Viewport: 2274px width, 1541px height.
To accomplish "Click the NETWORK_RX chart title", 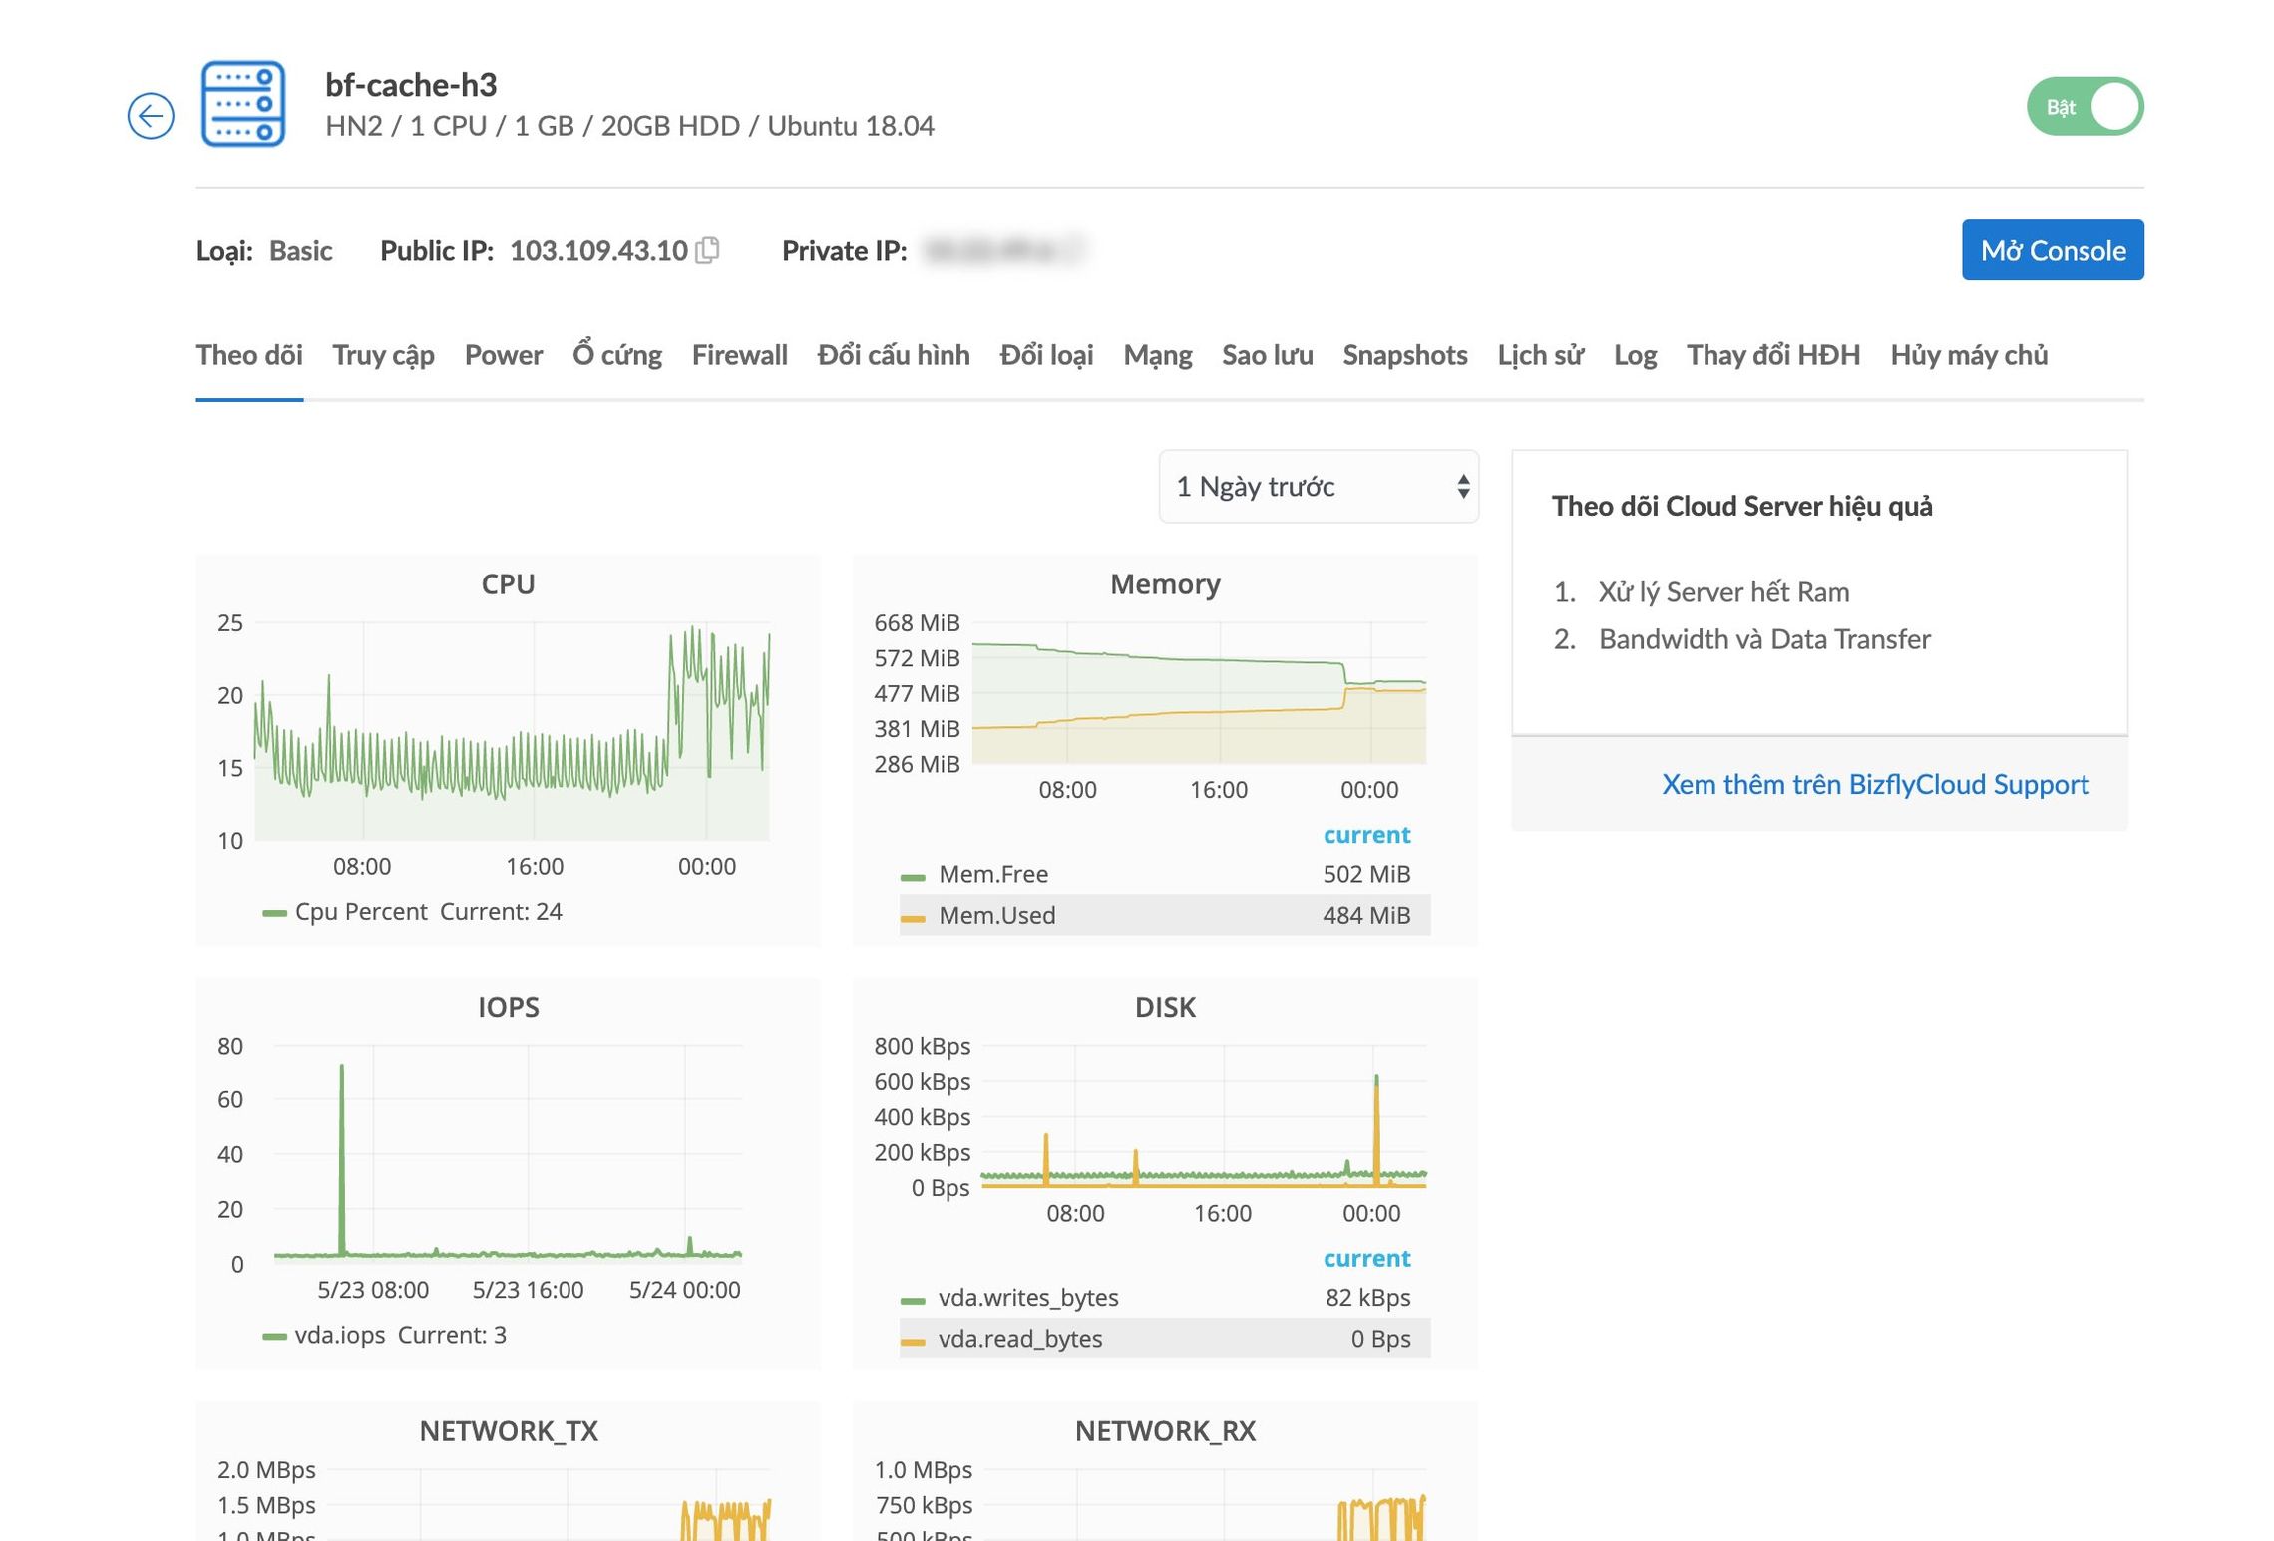I will [x=1165, y=1431].
